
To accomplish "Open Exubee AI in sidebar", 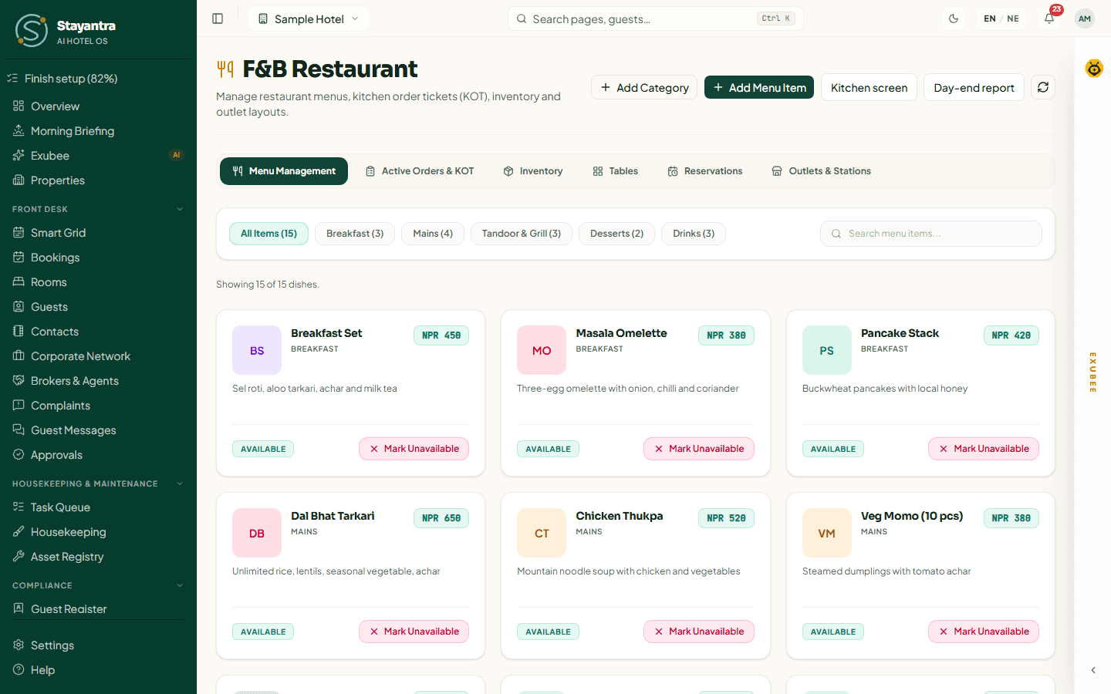I will (x=98, y=156).
